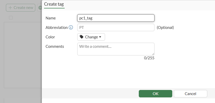This screenshot has width=215, height=103.
Task: Click the Comments label text
Action: tap(55, 46)
